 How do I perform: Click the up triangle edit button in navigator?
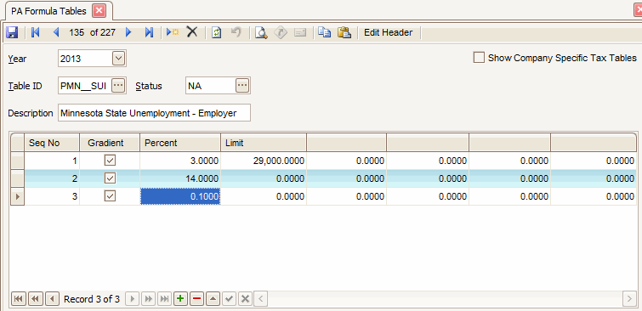(x=213, y=299)
